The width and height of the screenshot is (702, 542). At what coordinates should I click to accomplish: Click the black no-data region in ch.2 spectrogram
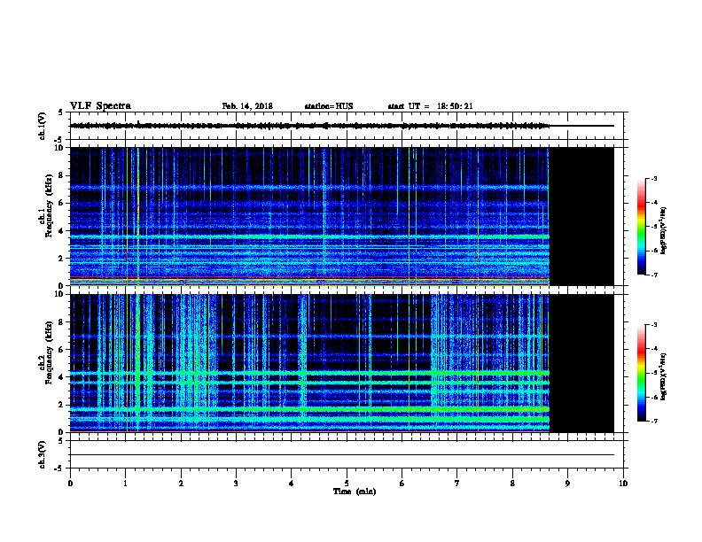click(x=581, y=363)
